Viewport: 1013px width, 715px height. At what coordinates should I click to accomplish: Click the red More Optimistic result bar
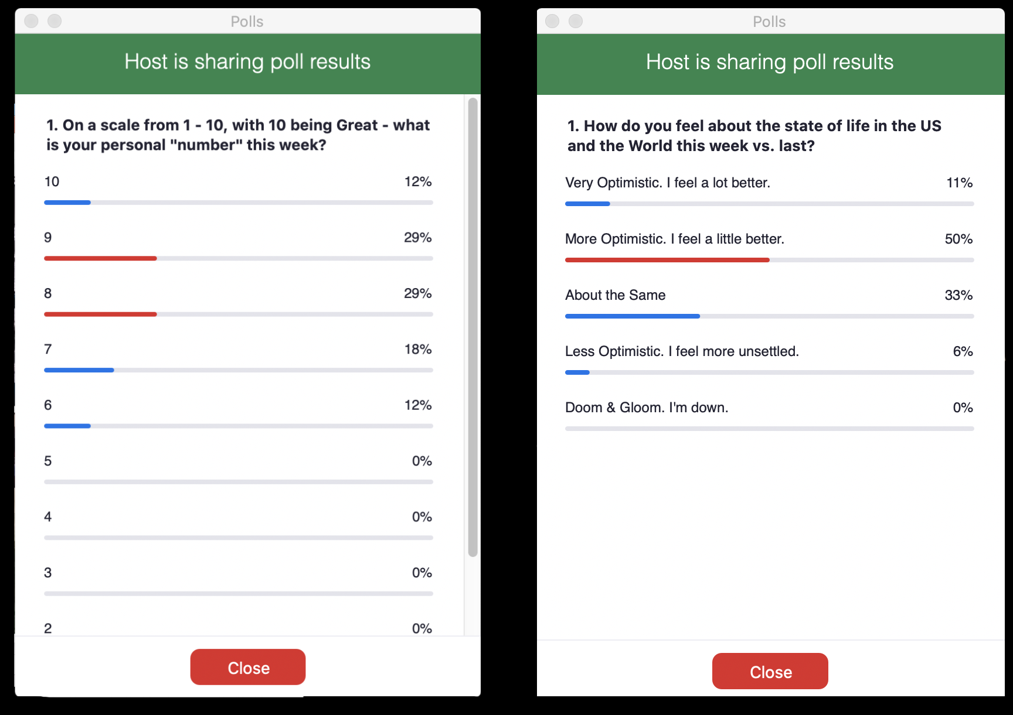coord(667,260)
